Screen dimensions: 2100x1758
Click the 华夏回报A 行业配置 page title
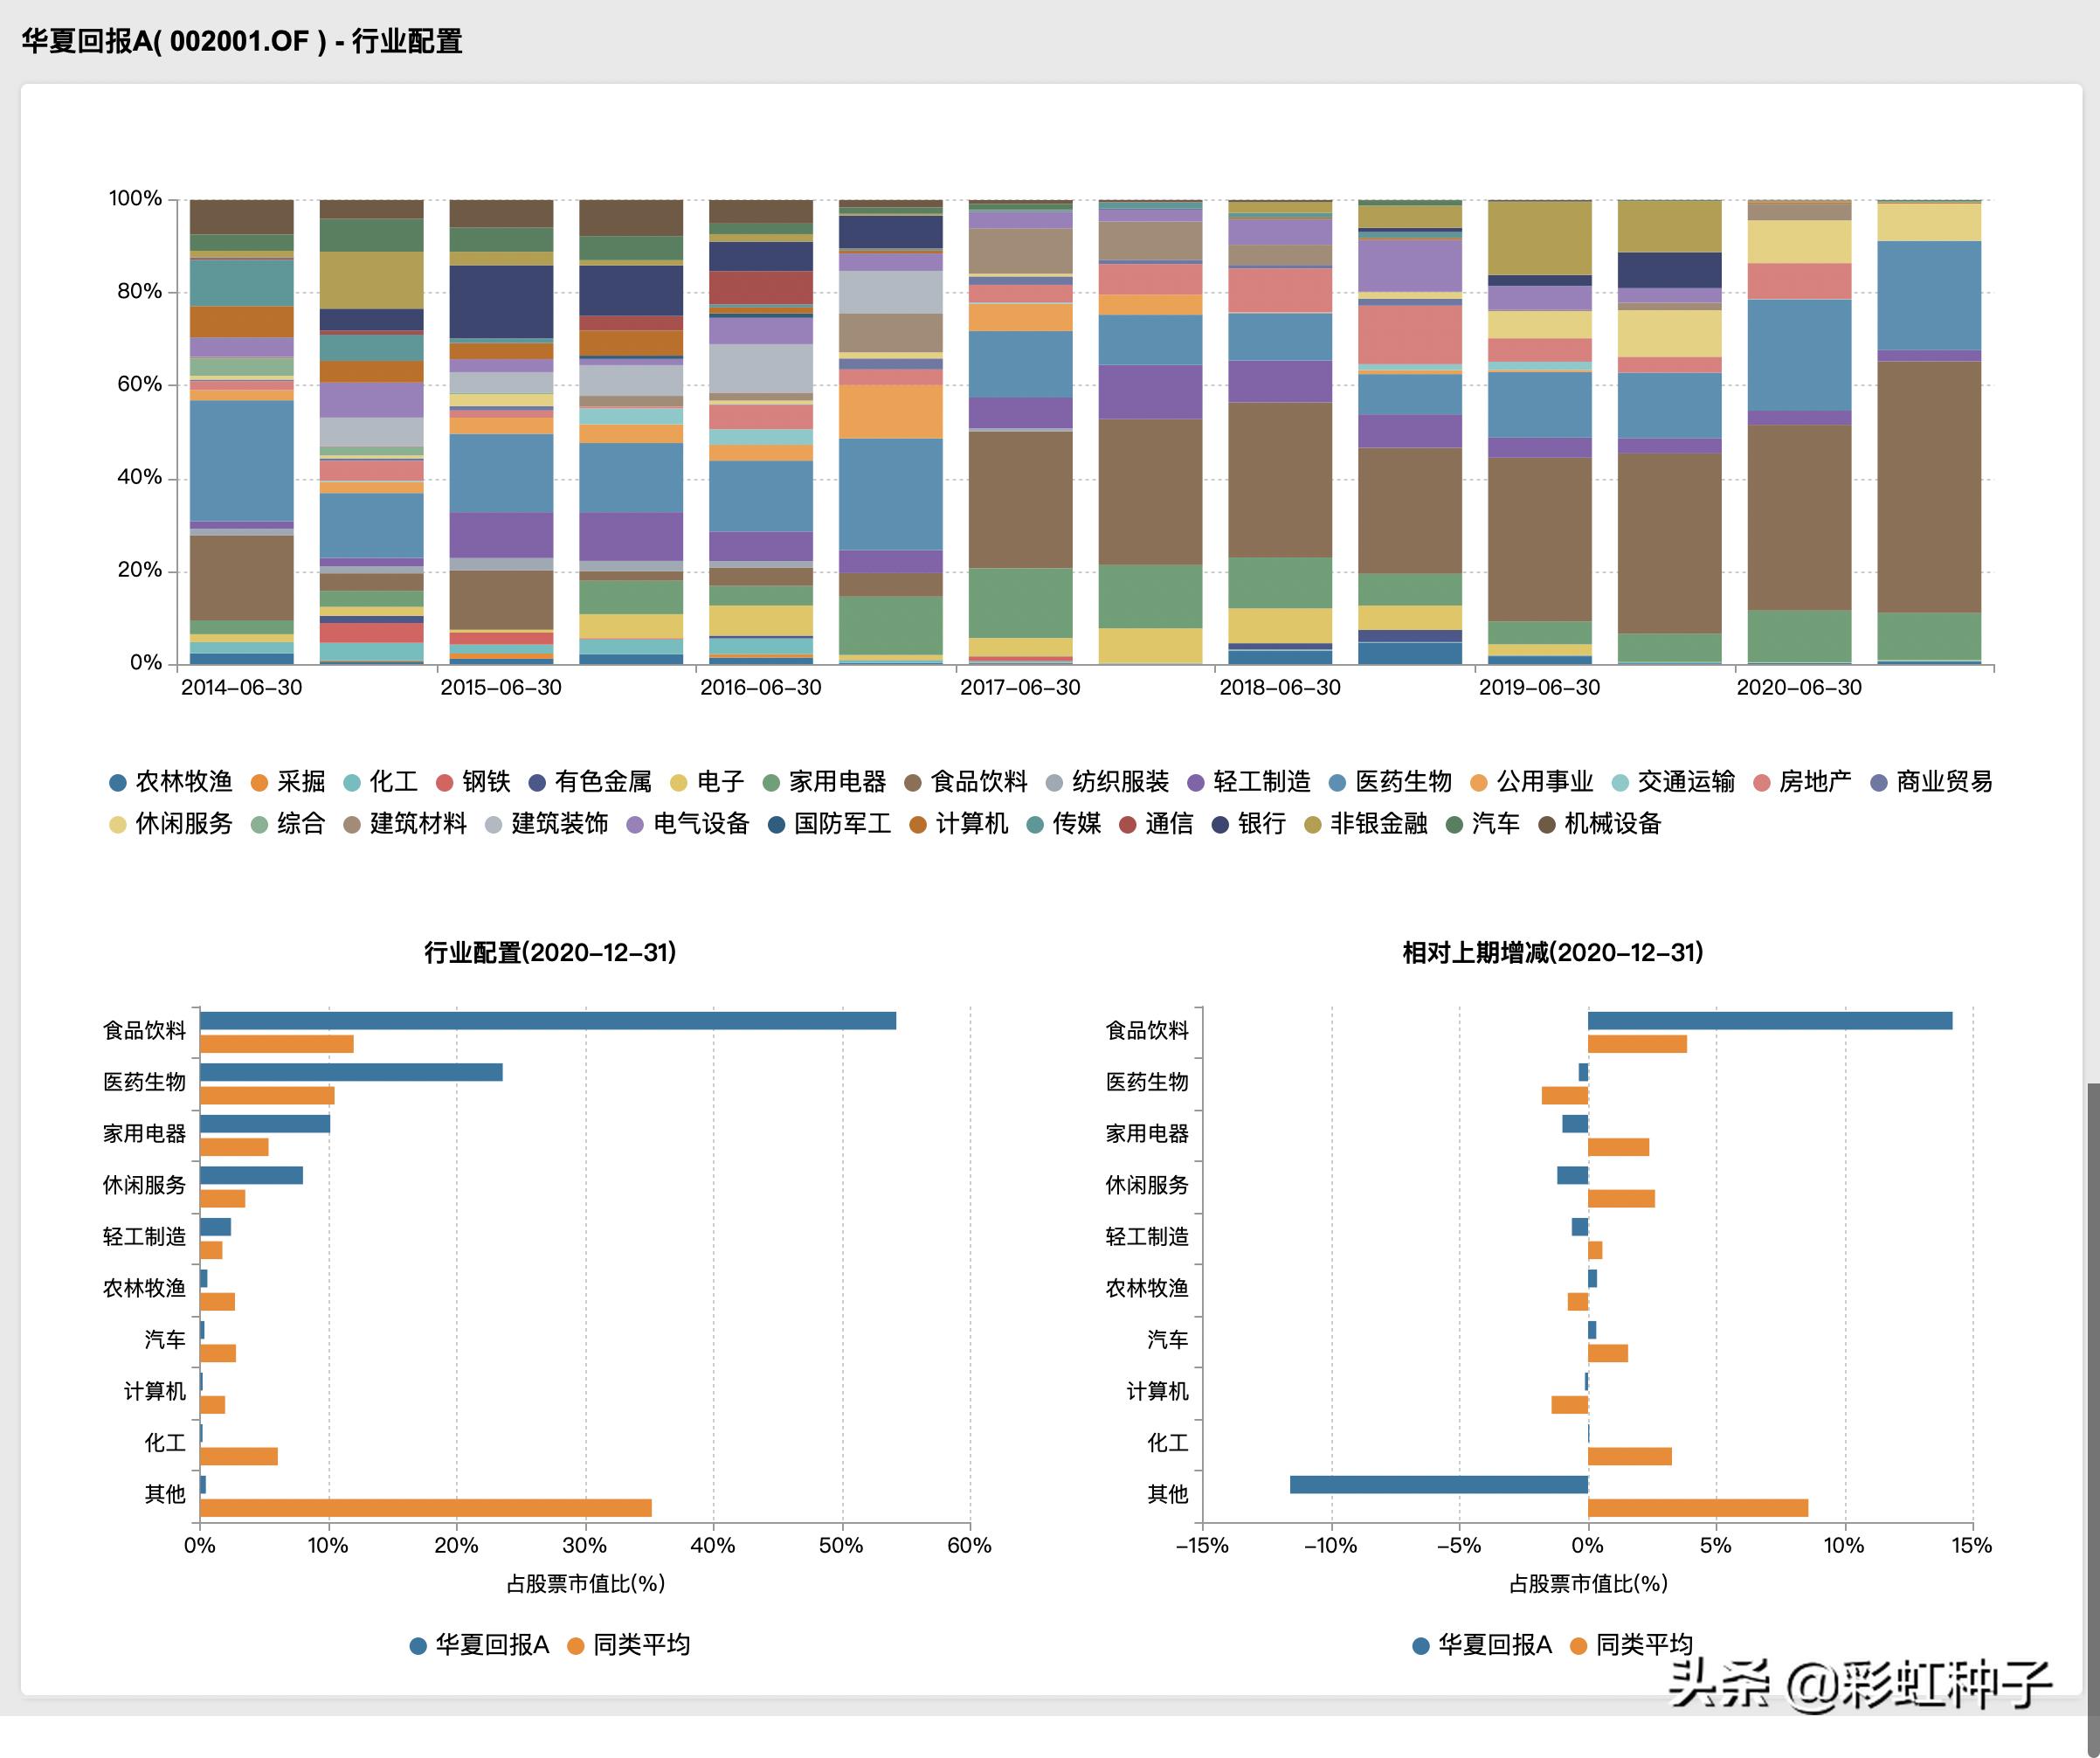point(241,41)
